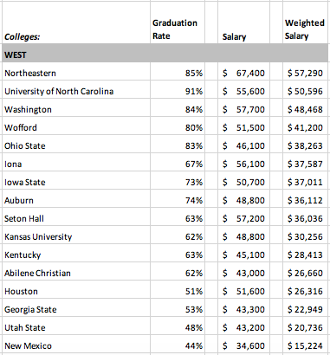Image resolution: width=330 pixels, height=355 pixels.
Task: Click the Northeastern college name cell
Action: coord(76,72)
